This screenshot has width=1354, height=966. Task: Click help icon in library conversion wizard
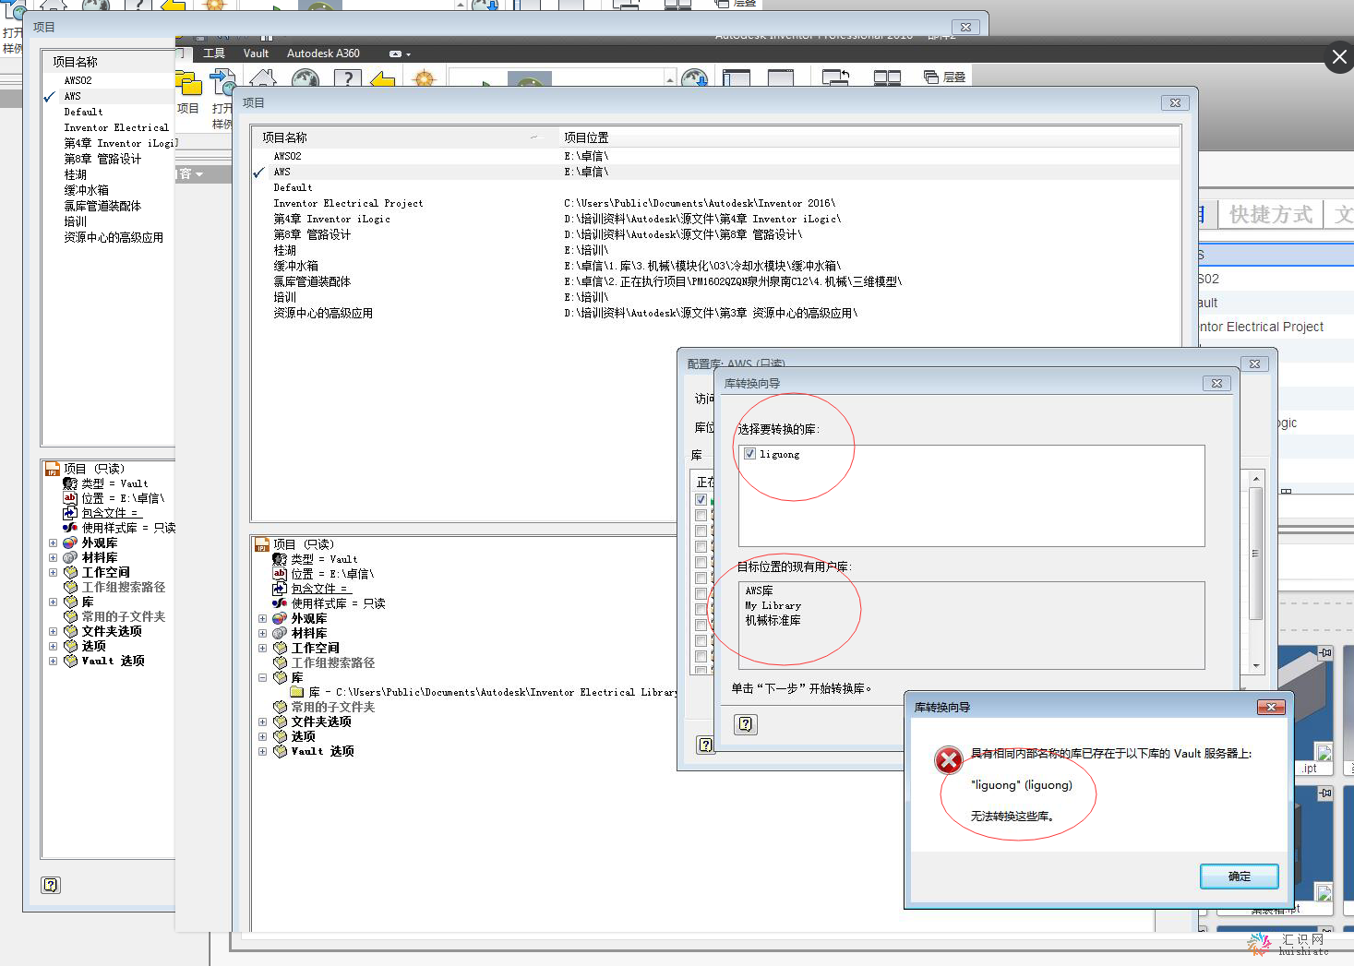click(746, 724)
